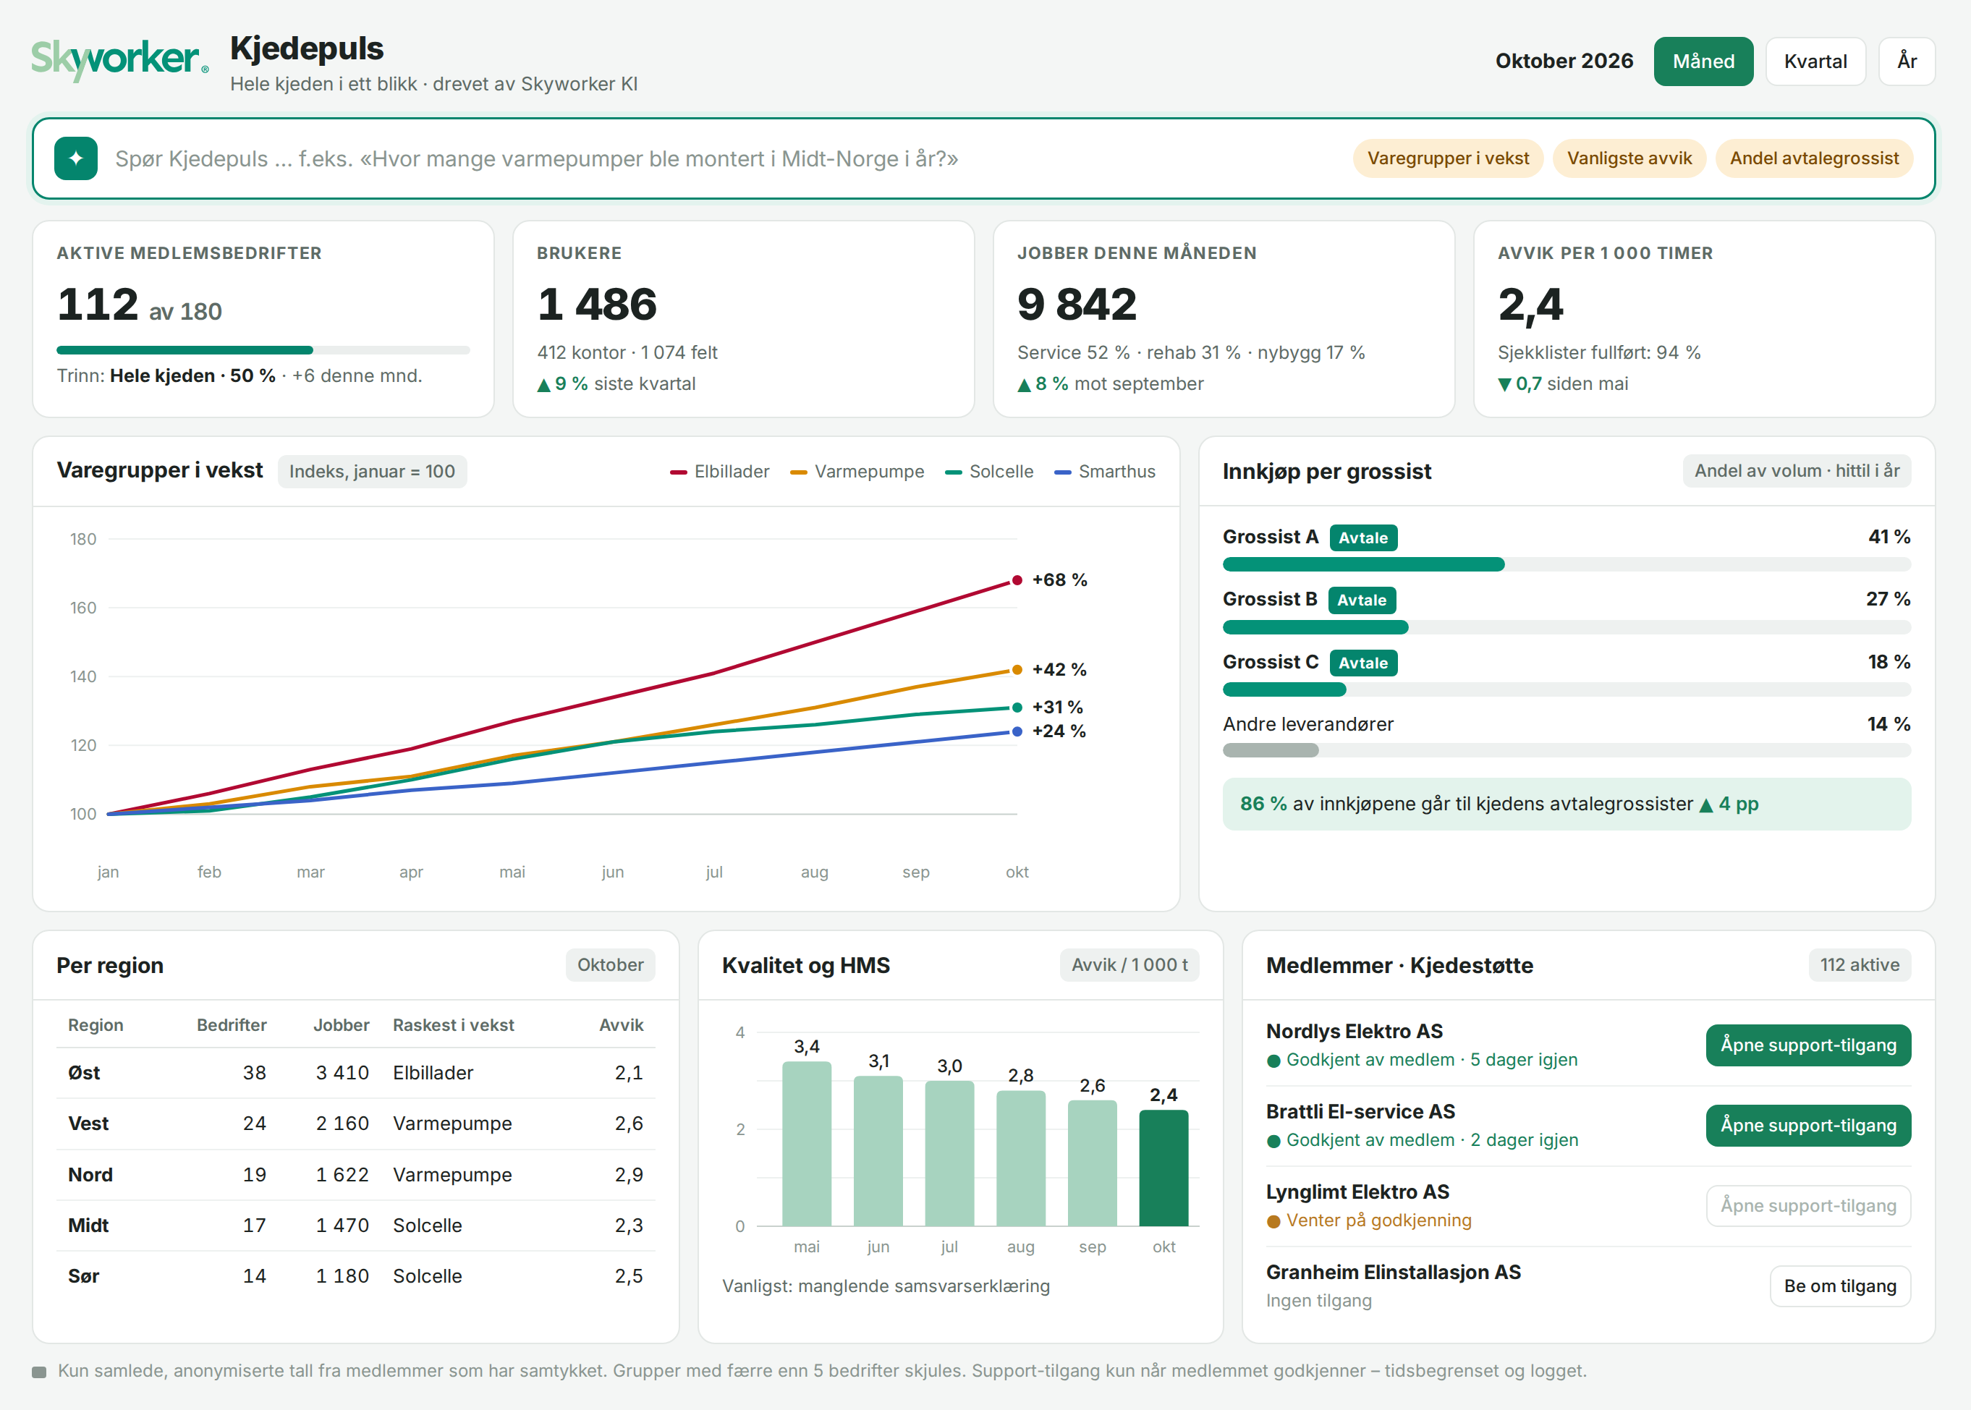This screenshot has height=1410, width=1971.
Task: Click the okt bar in Kvalitet chart
Action: (x=1163, y=1168)
